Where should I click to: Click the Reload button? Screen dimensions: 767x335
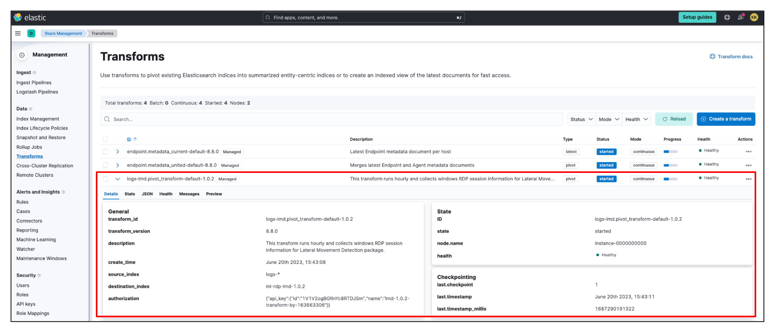tap(674, 119)
